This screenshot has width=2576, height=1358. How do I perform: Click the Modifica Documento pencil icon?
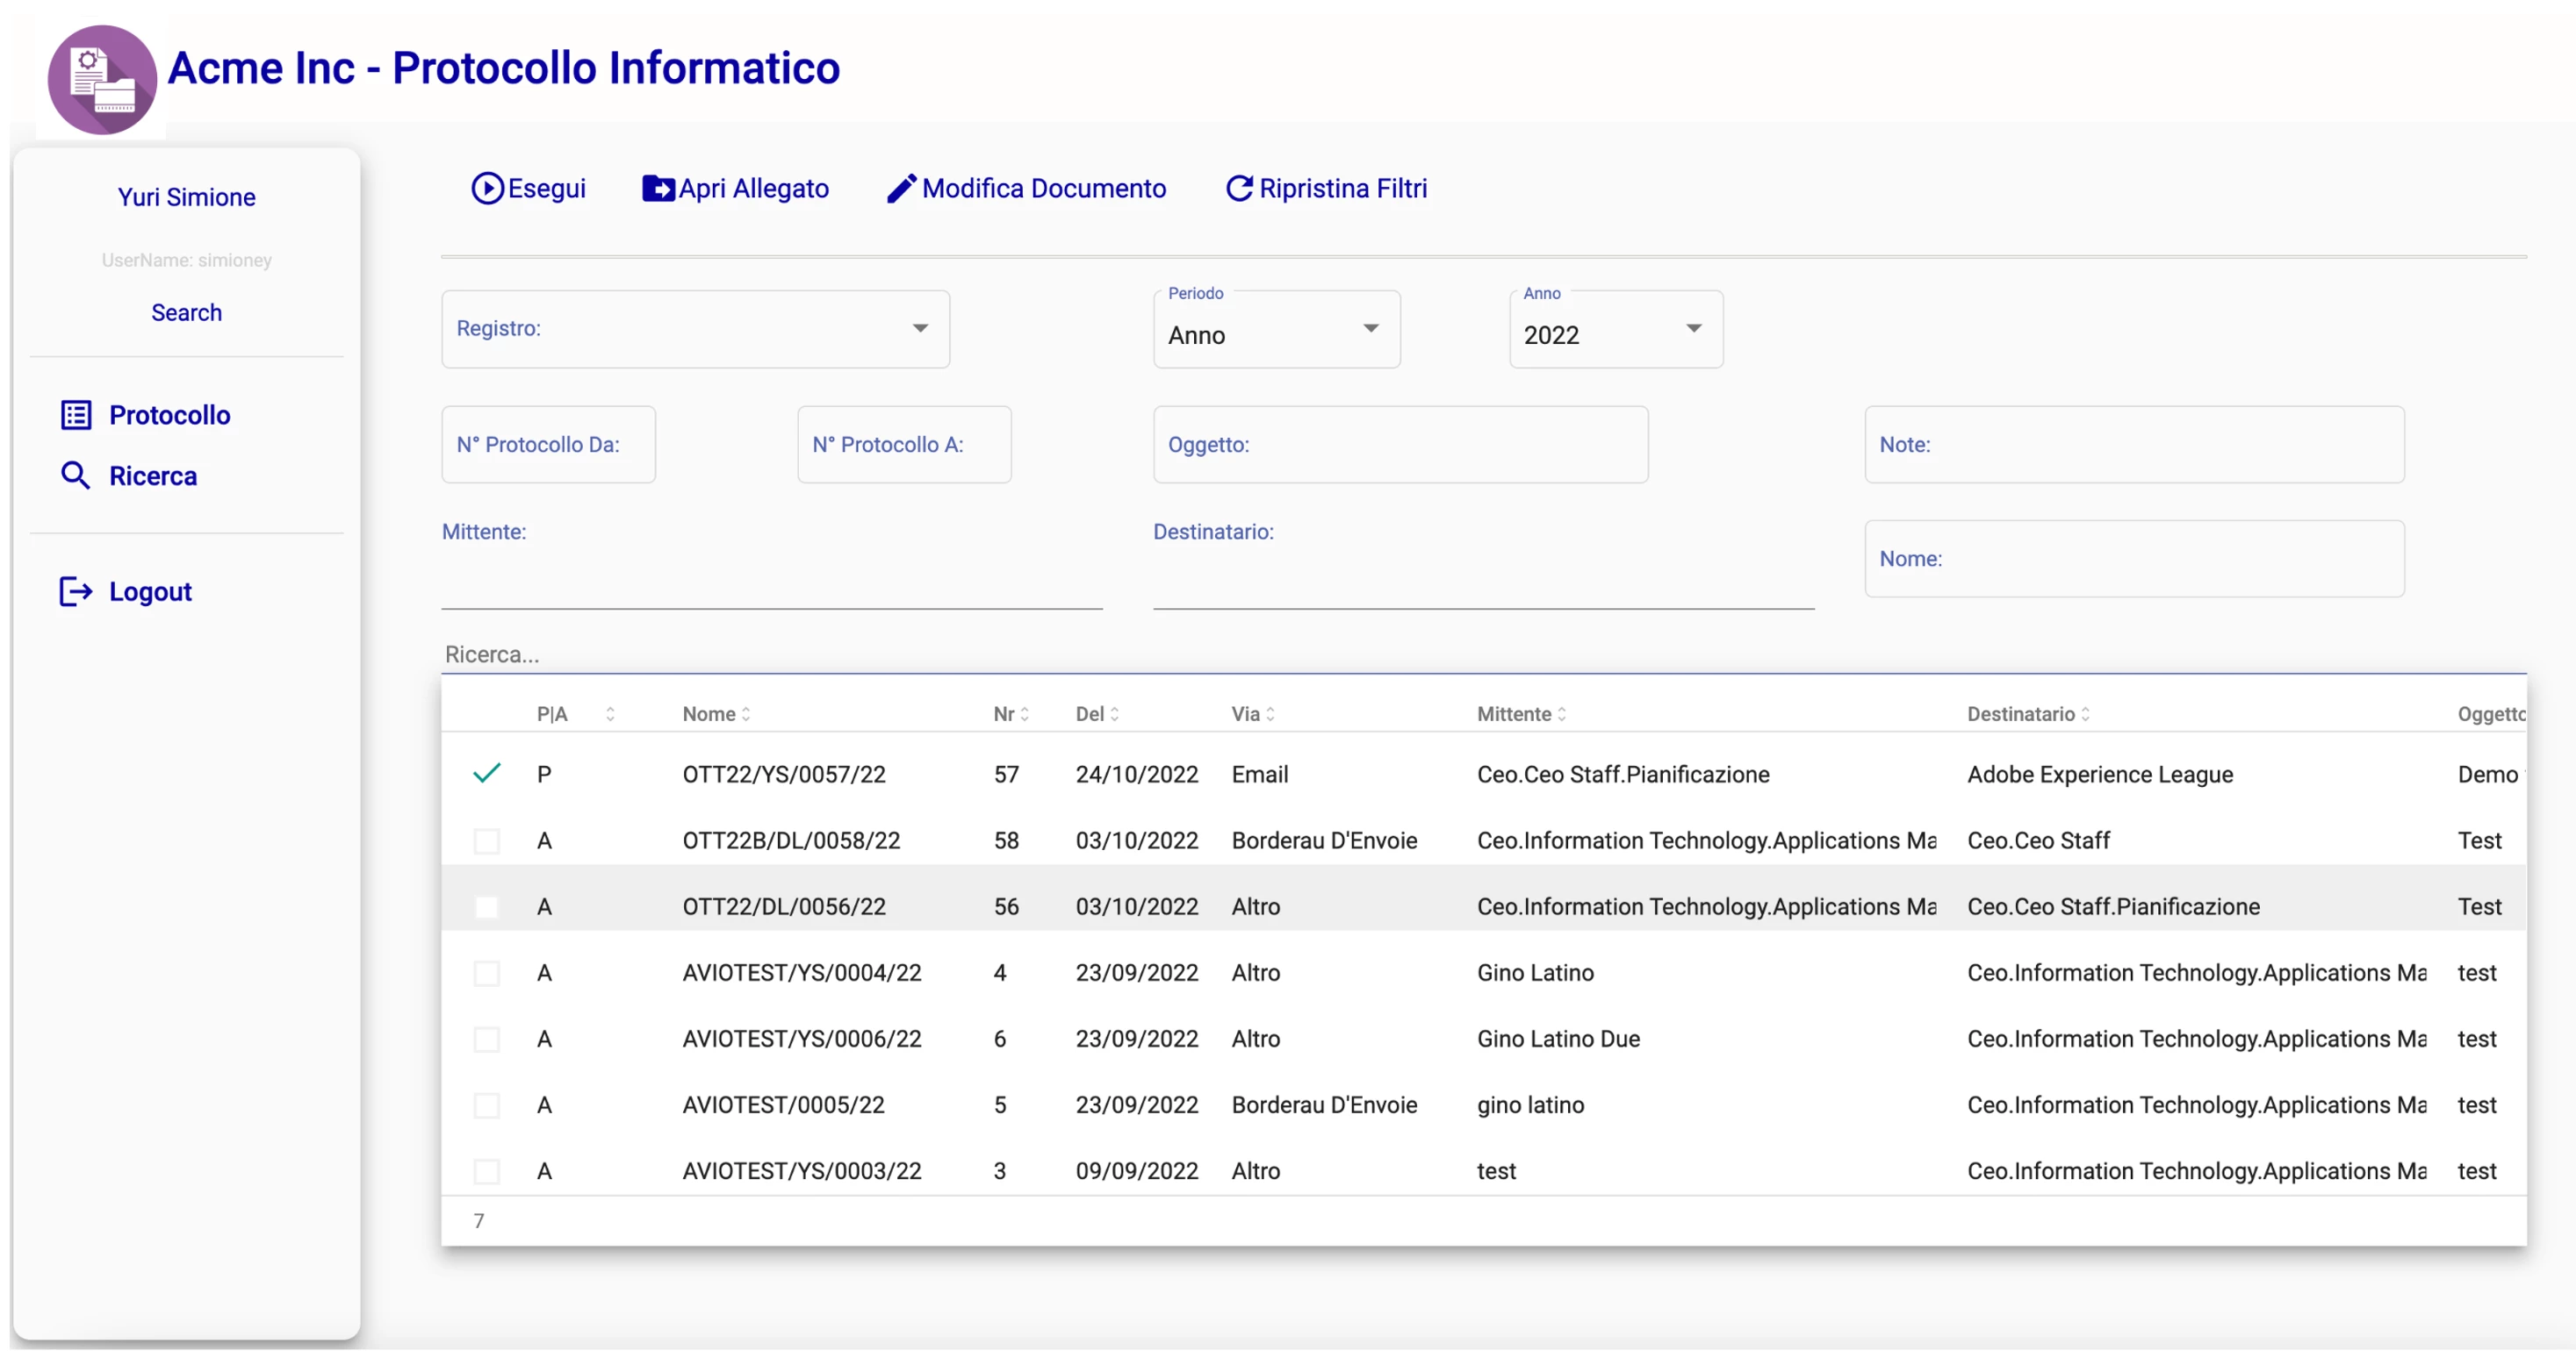coord(901,189)
